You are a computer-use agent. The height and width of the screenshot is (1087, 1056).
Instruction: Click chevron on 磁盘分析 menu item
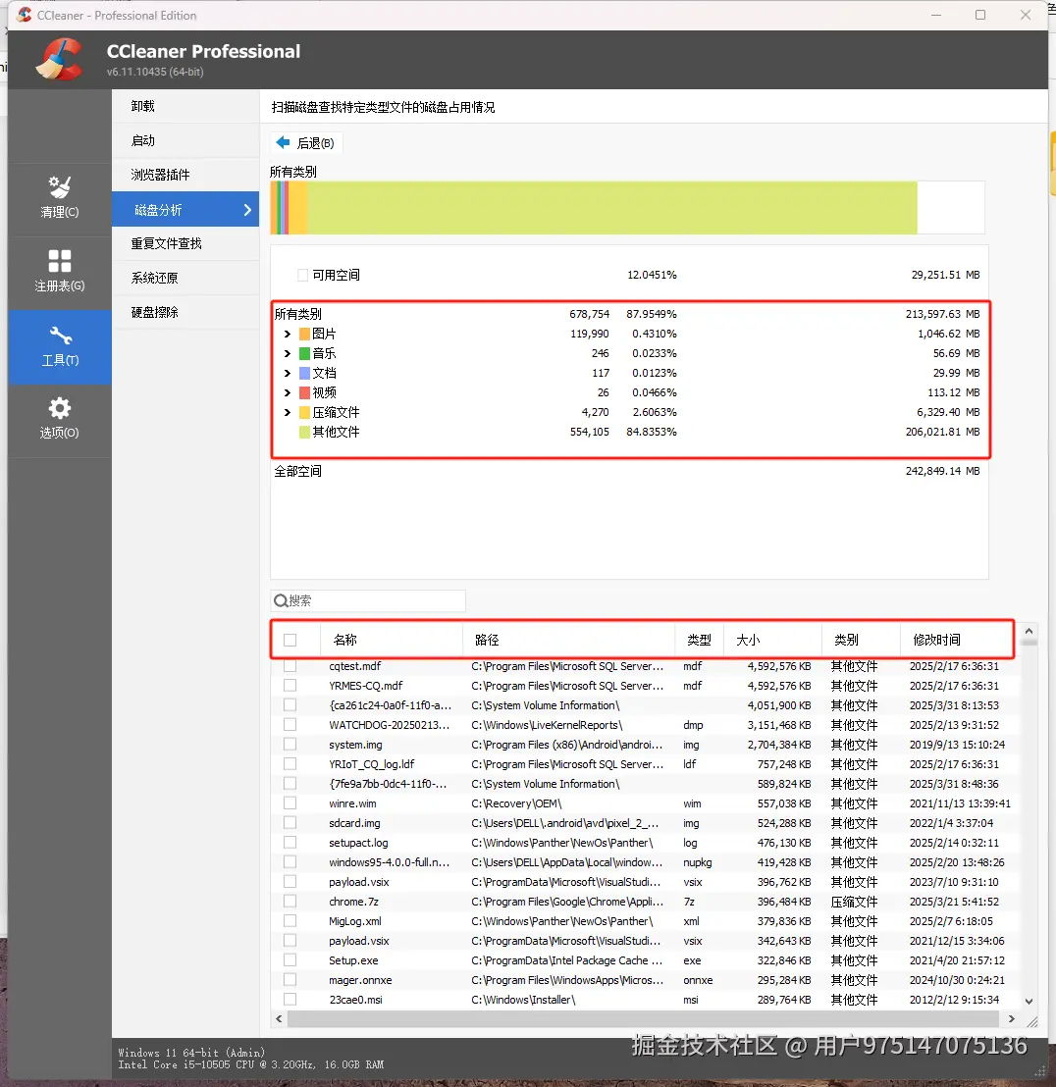pos(247,209)
